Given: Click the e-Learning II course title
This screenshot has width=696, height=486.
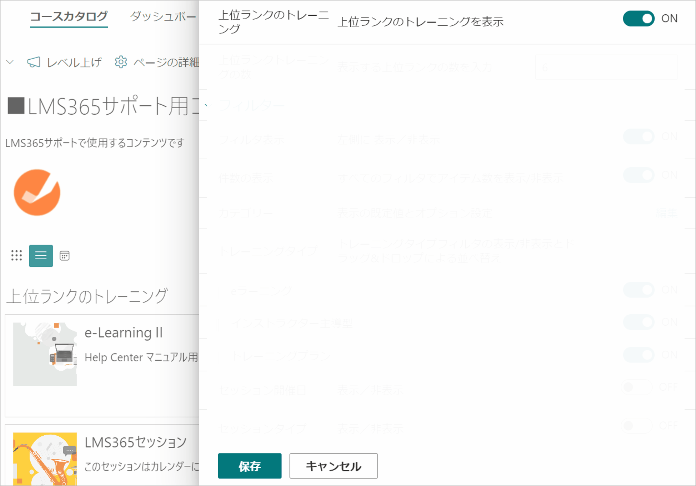Looking at the screenshot, I should pyautogui.click(x=124, y=332).
